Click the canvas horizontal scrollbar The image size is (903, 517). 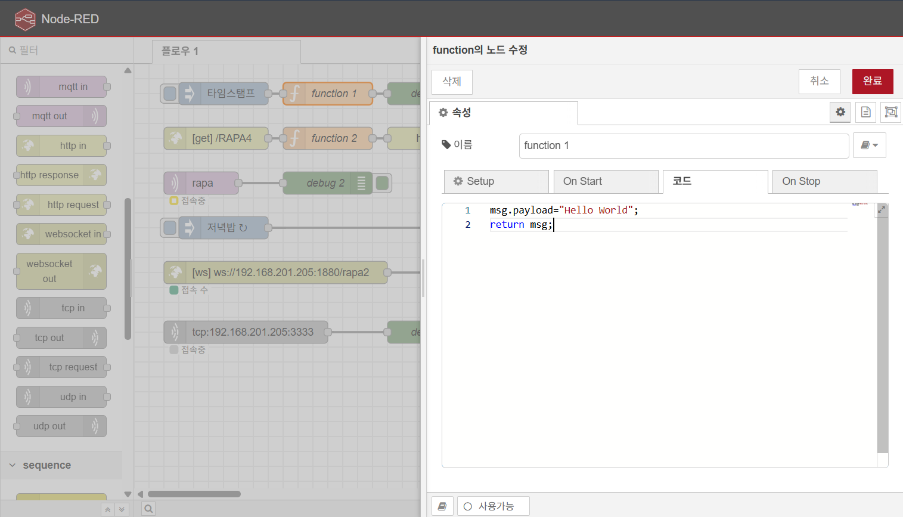194,494
